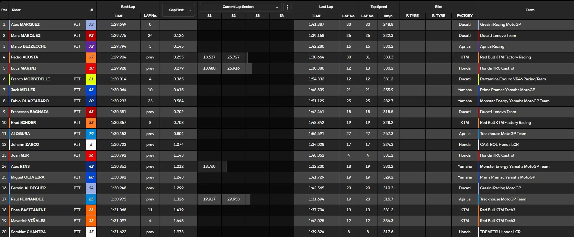Select Alex RINS number 42 badge
This screenshot has width=574, height=237.
tap(91, 166)
